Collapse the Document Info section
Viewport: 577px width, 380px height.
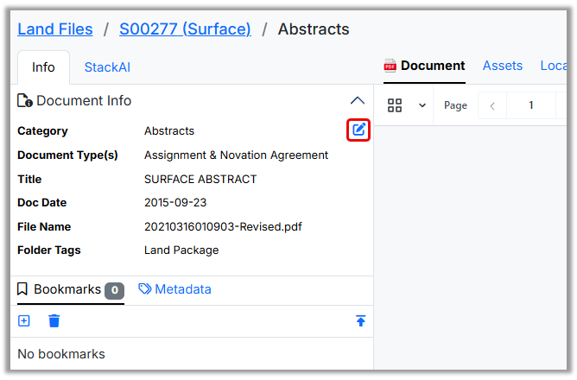click(357, 101)
